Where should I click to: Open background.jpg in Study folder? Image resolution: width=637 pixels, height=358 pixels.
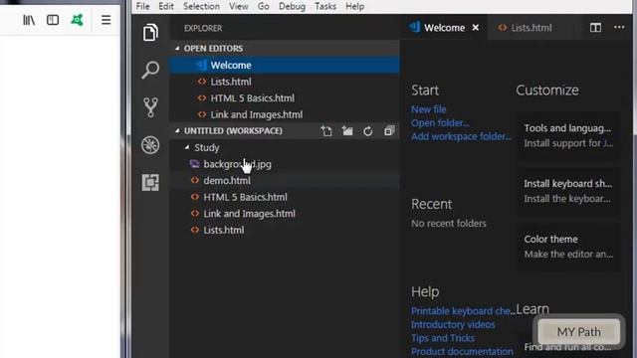(x=285, y=164)
